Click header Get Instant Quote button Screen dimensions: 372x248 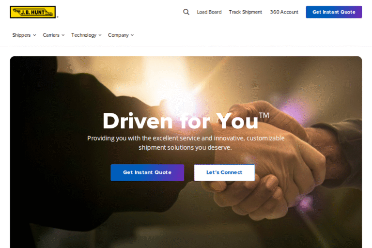[334, 12]
